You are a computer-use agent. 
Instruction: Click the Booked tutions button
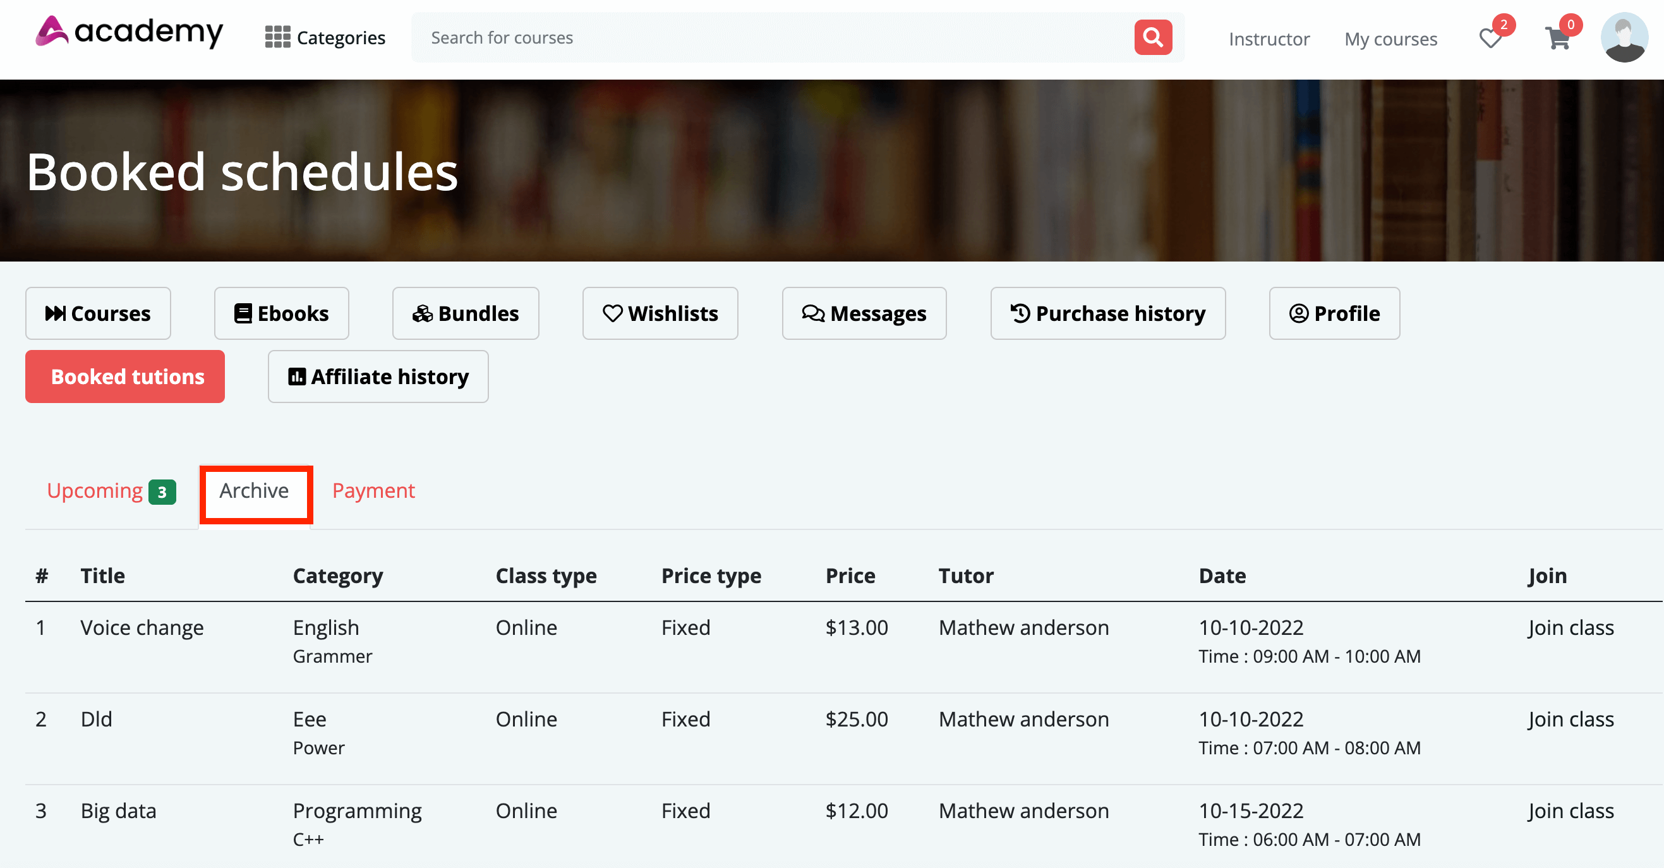point(124,377)
